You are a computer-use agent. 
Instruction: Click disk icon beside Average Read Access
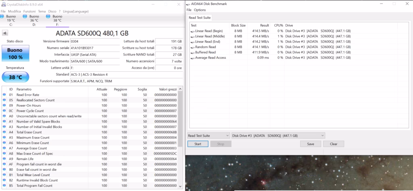click(193, 58)
